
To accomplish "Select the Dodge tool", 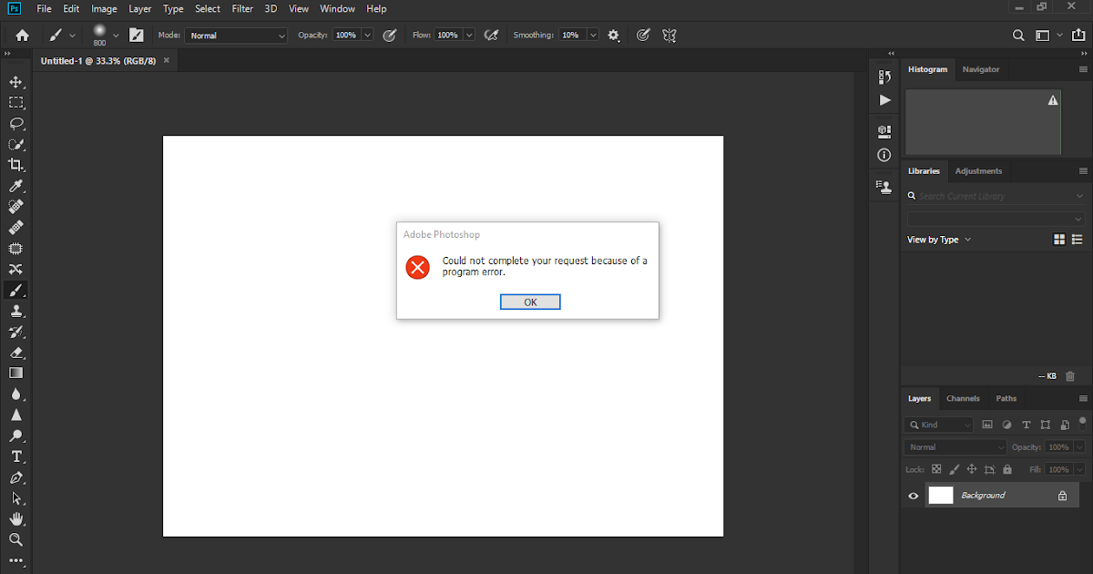I will 15,436.
